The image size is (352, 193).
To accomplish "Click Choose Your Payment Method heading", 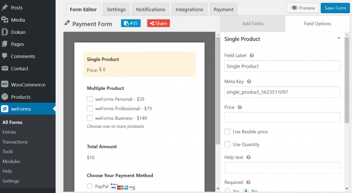I will pyautogui.click(x=120, y=176).
